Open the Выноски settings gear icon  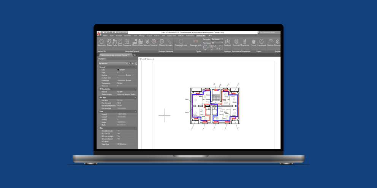[146, 41]
